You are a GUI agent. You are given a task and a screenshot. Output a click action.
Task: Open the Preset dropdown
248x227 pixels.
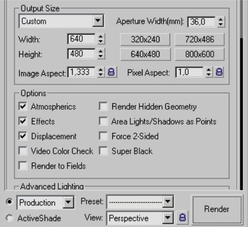(x=167, y=201)
